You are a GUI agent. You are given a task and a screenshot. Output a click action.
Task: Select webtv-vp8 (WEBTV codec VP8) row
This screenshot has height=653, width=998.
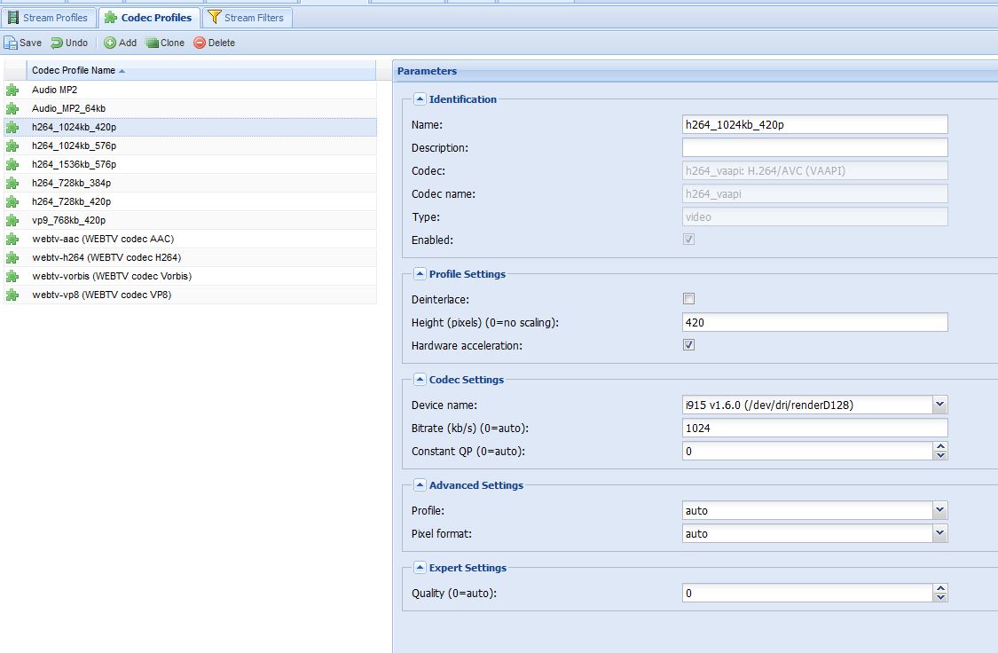[x=191, y=295]
